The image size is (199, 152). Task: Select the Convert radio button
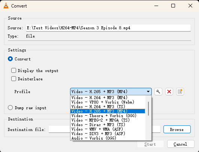pos(10,59)
